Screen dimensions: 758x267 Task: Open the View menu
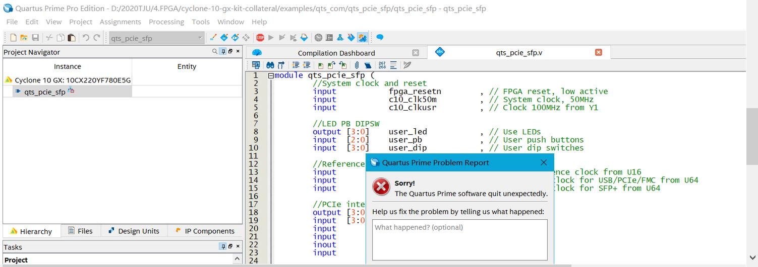coord(53,22)
